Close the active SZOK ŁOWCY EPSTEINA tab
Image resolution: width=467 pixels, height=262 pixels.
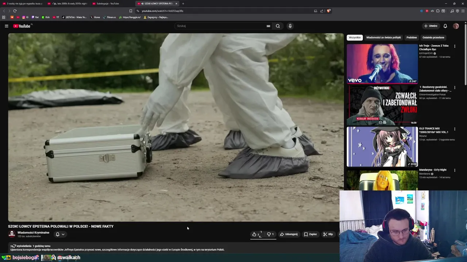tap(177, 4)
